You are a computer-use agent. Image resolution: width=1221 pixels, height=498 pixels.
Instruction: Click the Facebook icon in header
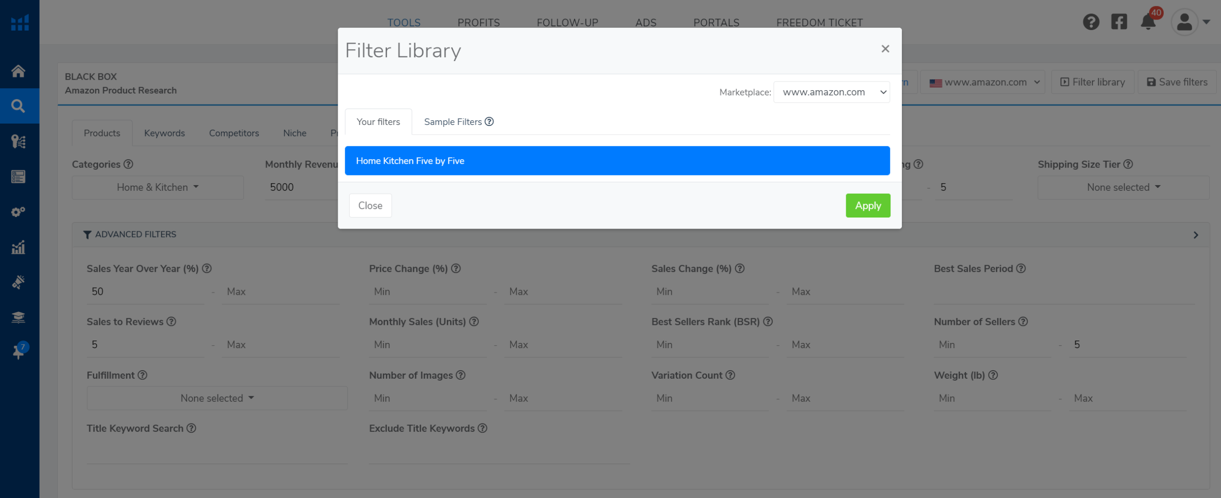coord(1119,22)
